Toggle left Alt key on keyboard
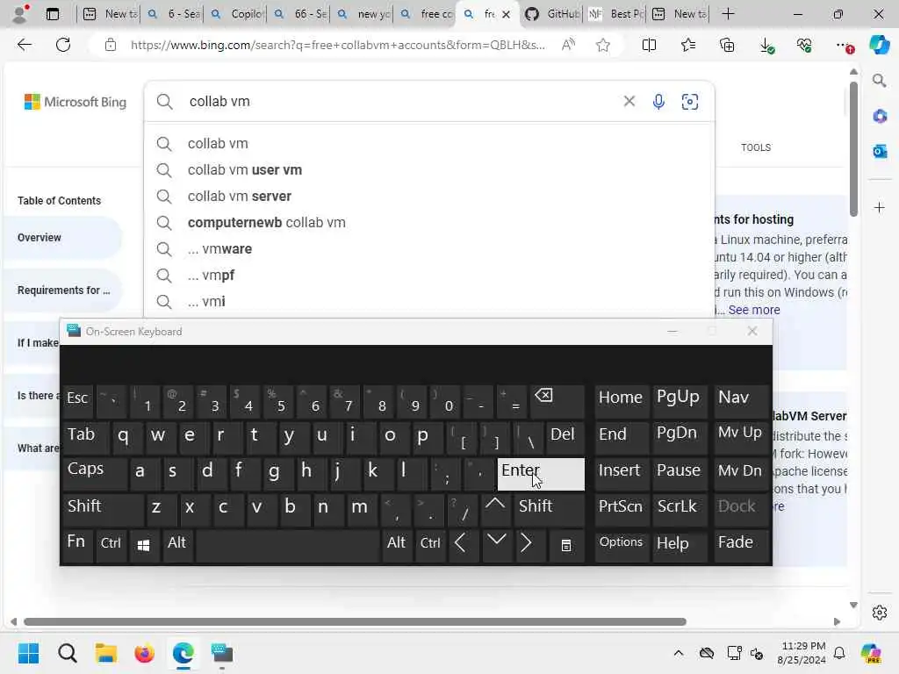899x674 pixels. (x=177, y=546)
